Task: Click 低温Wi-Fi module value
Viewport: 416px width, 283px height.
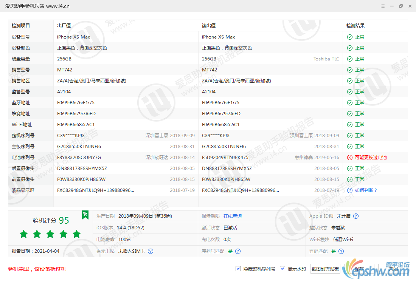Action: coord(343,240)
